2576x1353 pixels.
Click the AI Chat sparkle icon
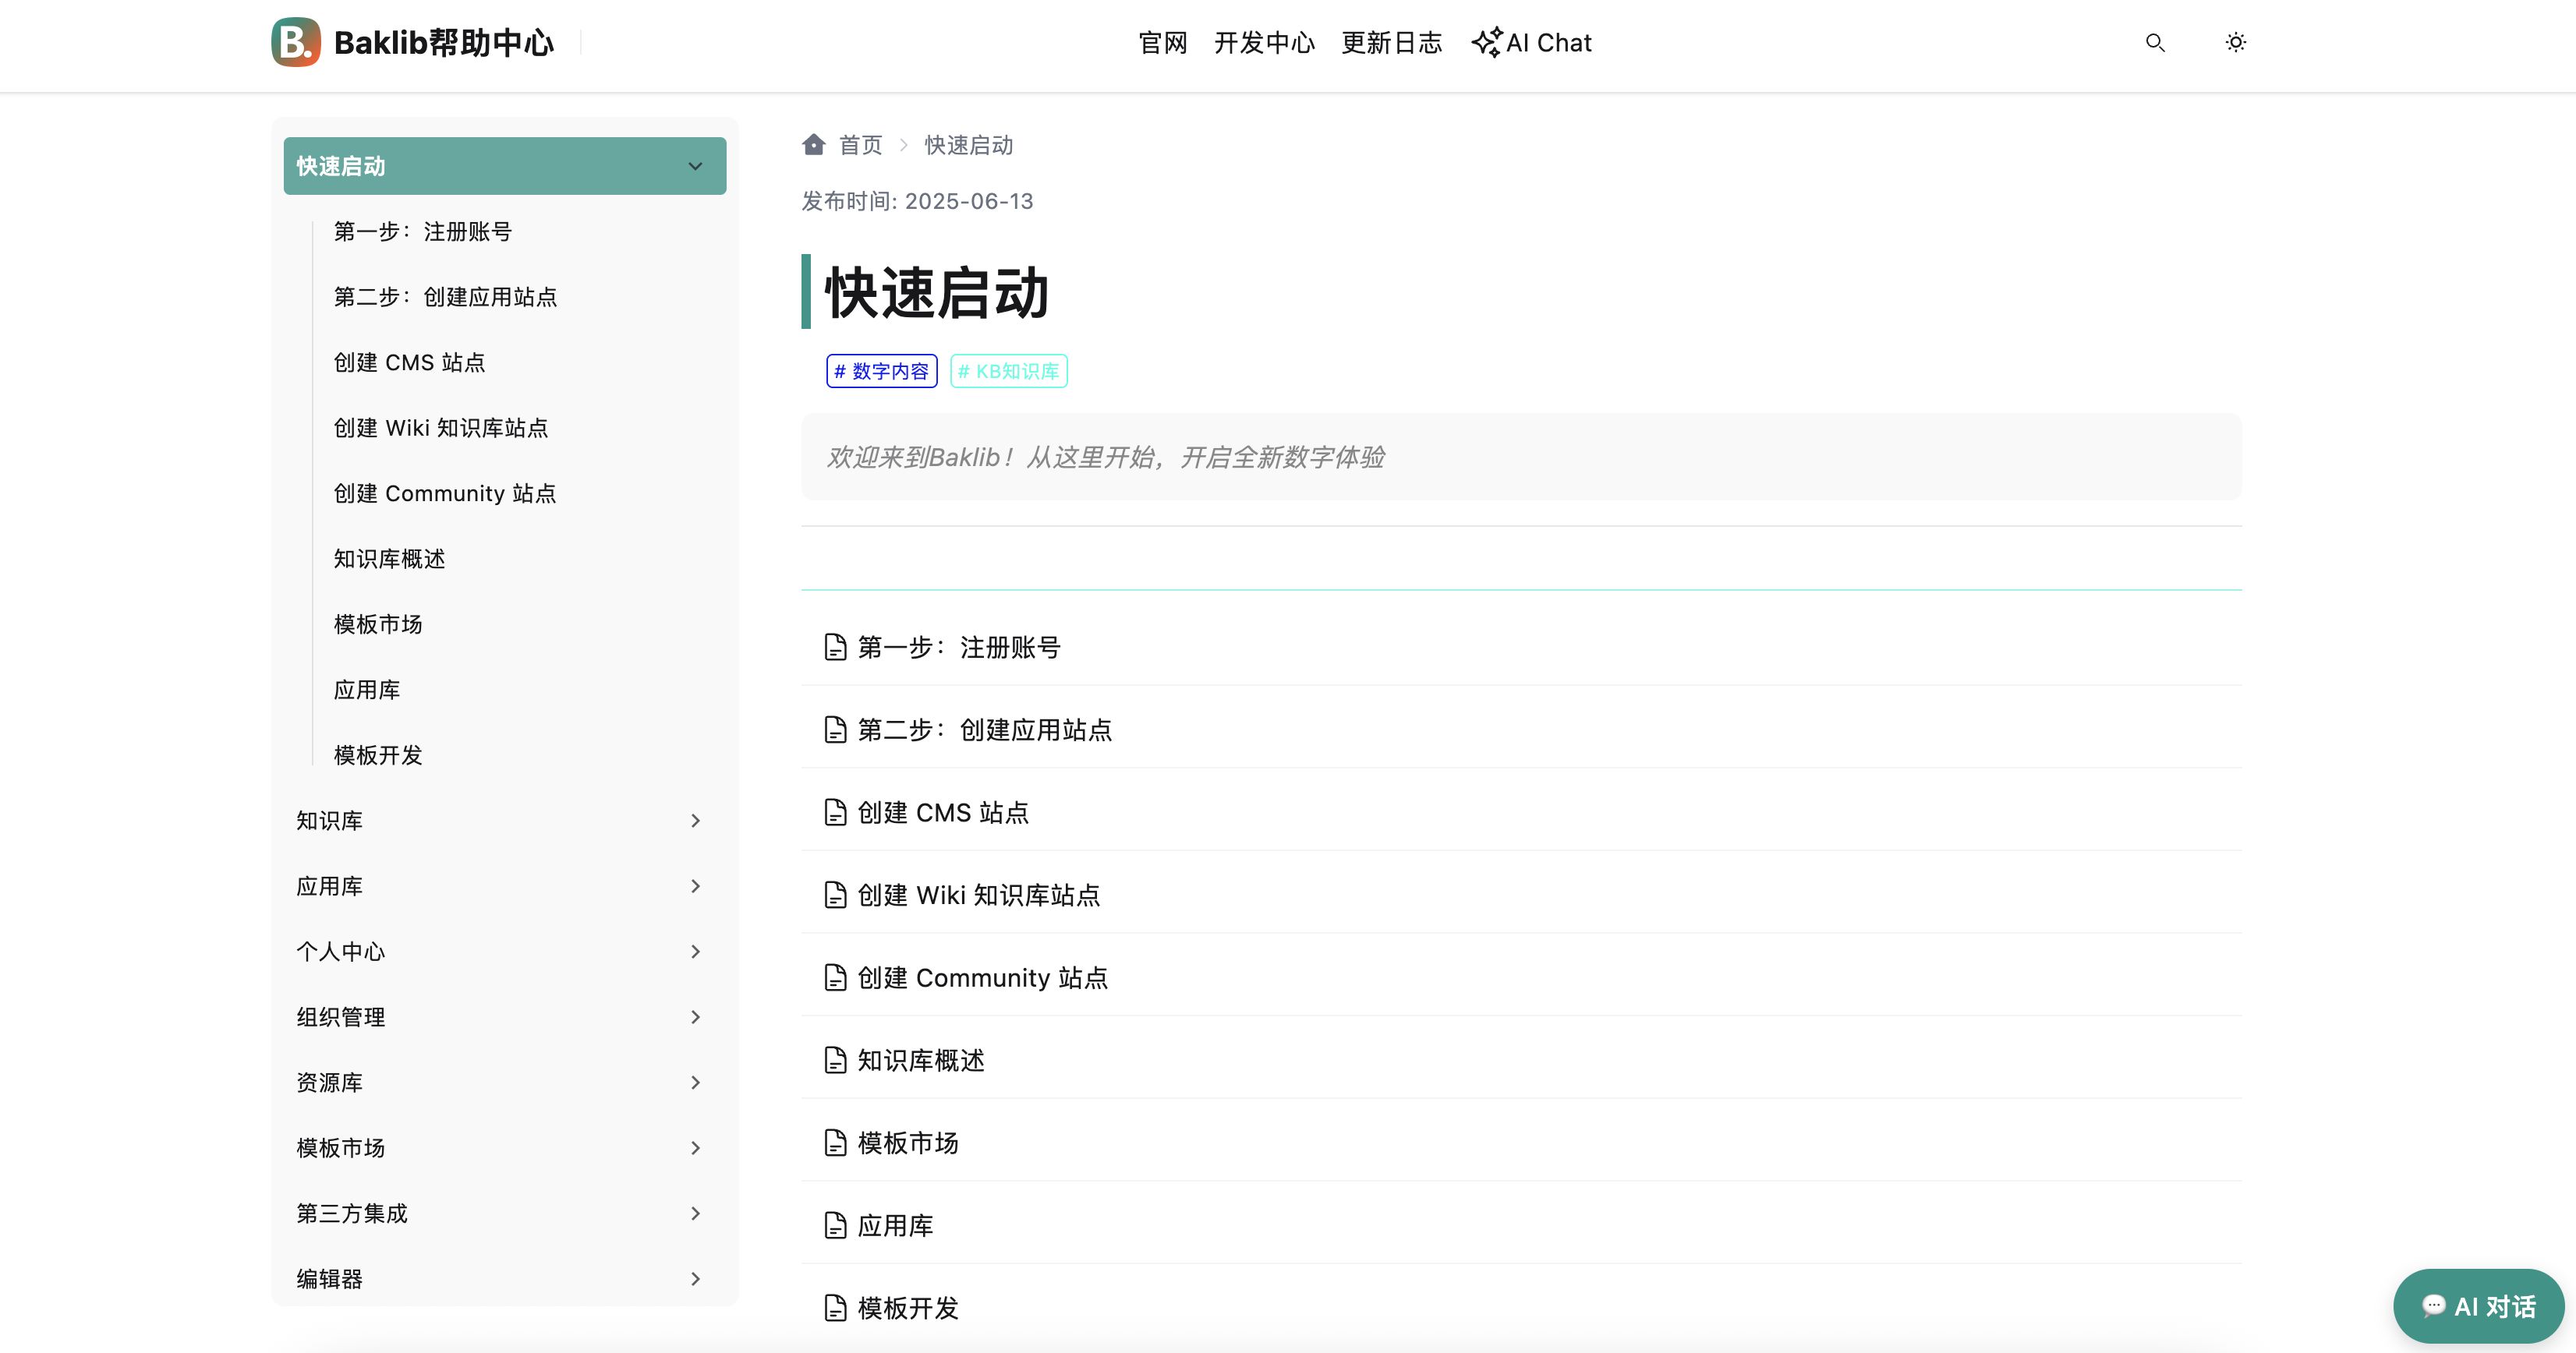click(1487, 42)
